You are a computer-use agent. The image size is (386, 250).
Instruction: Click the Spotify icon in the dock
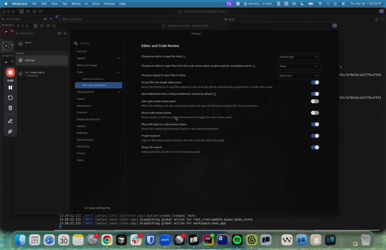pyautogui.click(x=237, y=240)
